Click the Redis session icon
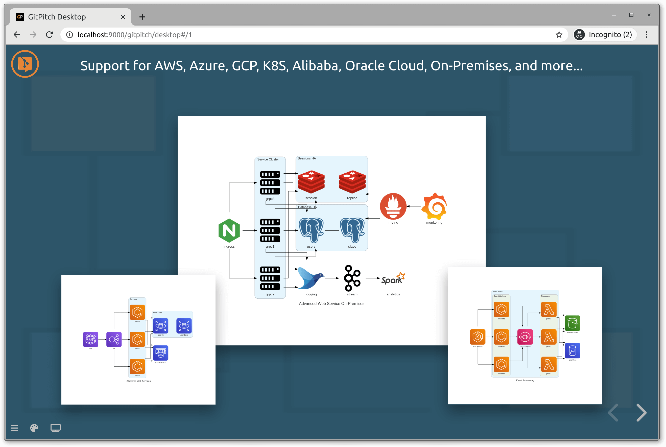666x447 pixels. coord(311,182)
